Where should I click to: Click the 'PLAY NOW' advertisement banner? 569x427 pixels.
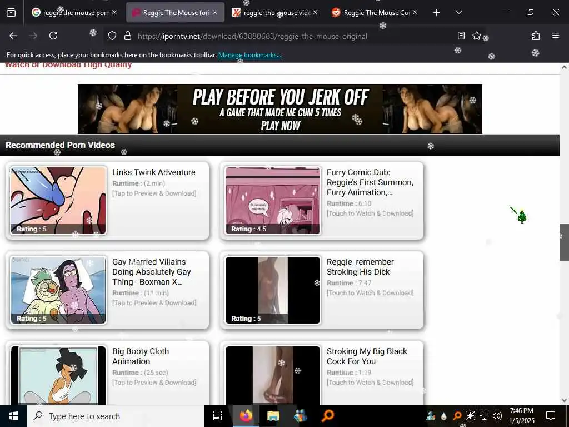(280, 109)
